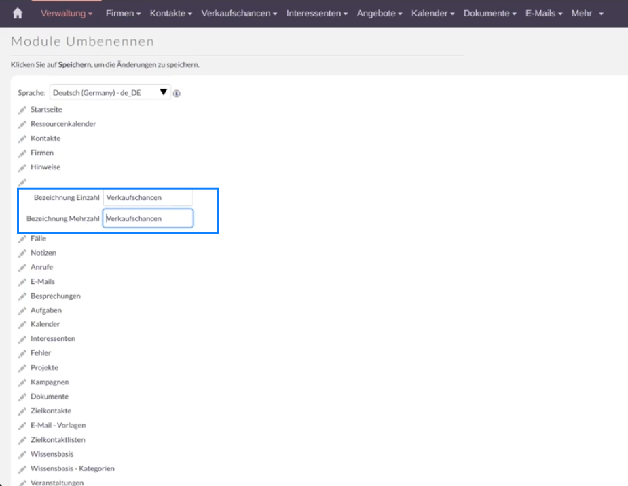Click the Bezeichnung Mehrzahl text field
628x486 pixels.
click(148, 218)
